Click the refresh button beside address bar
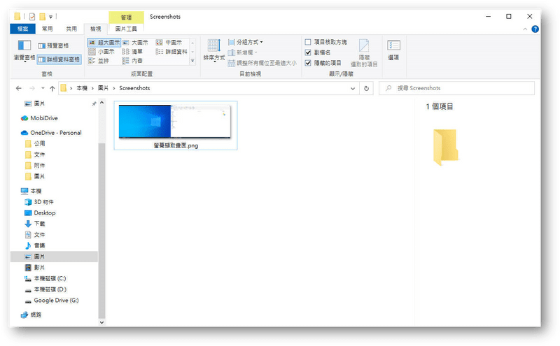The image size is (560, 346). click(366, 89)
